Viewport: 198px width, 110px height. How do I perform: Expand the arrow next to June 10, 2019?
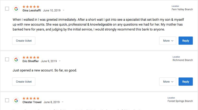[64, 11]
